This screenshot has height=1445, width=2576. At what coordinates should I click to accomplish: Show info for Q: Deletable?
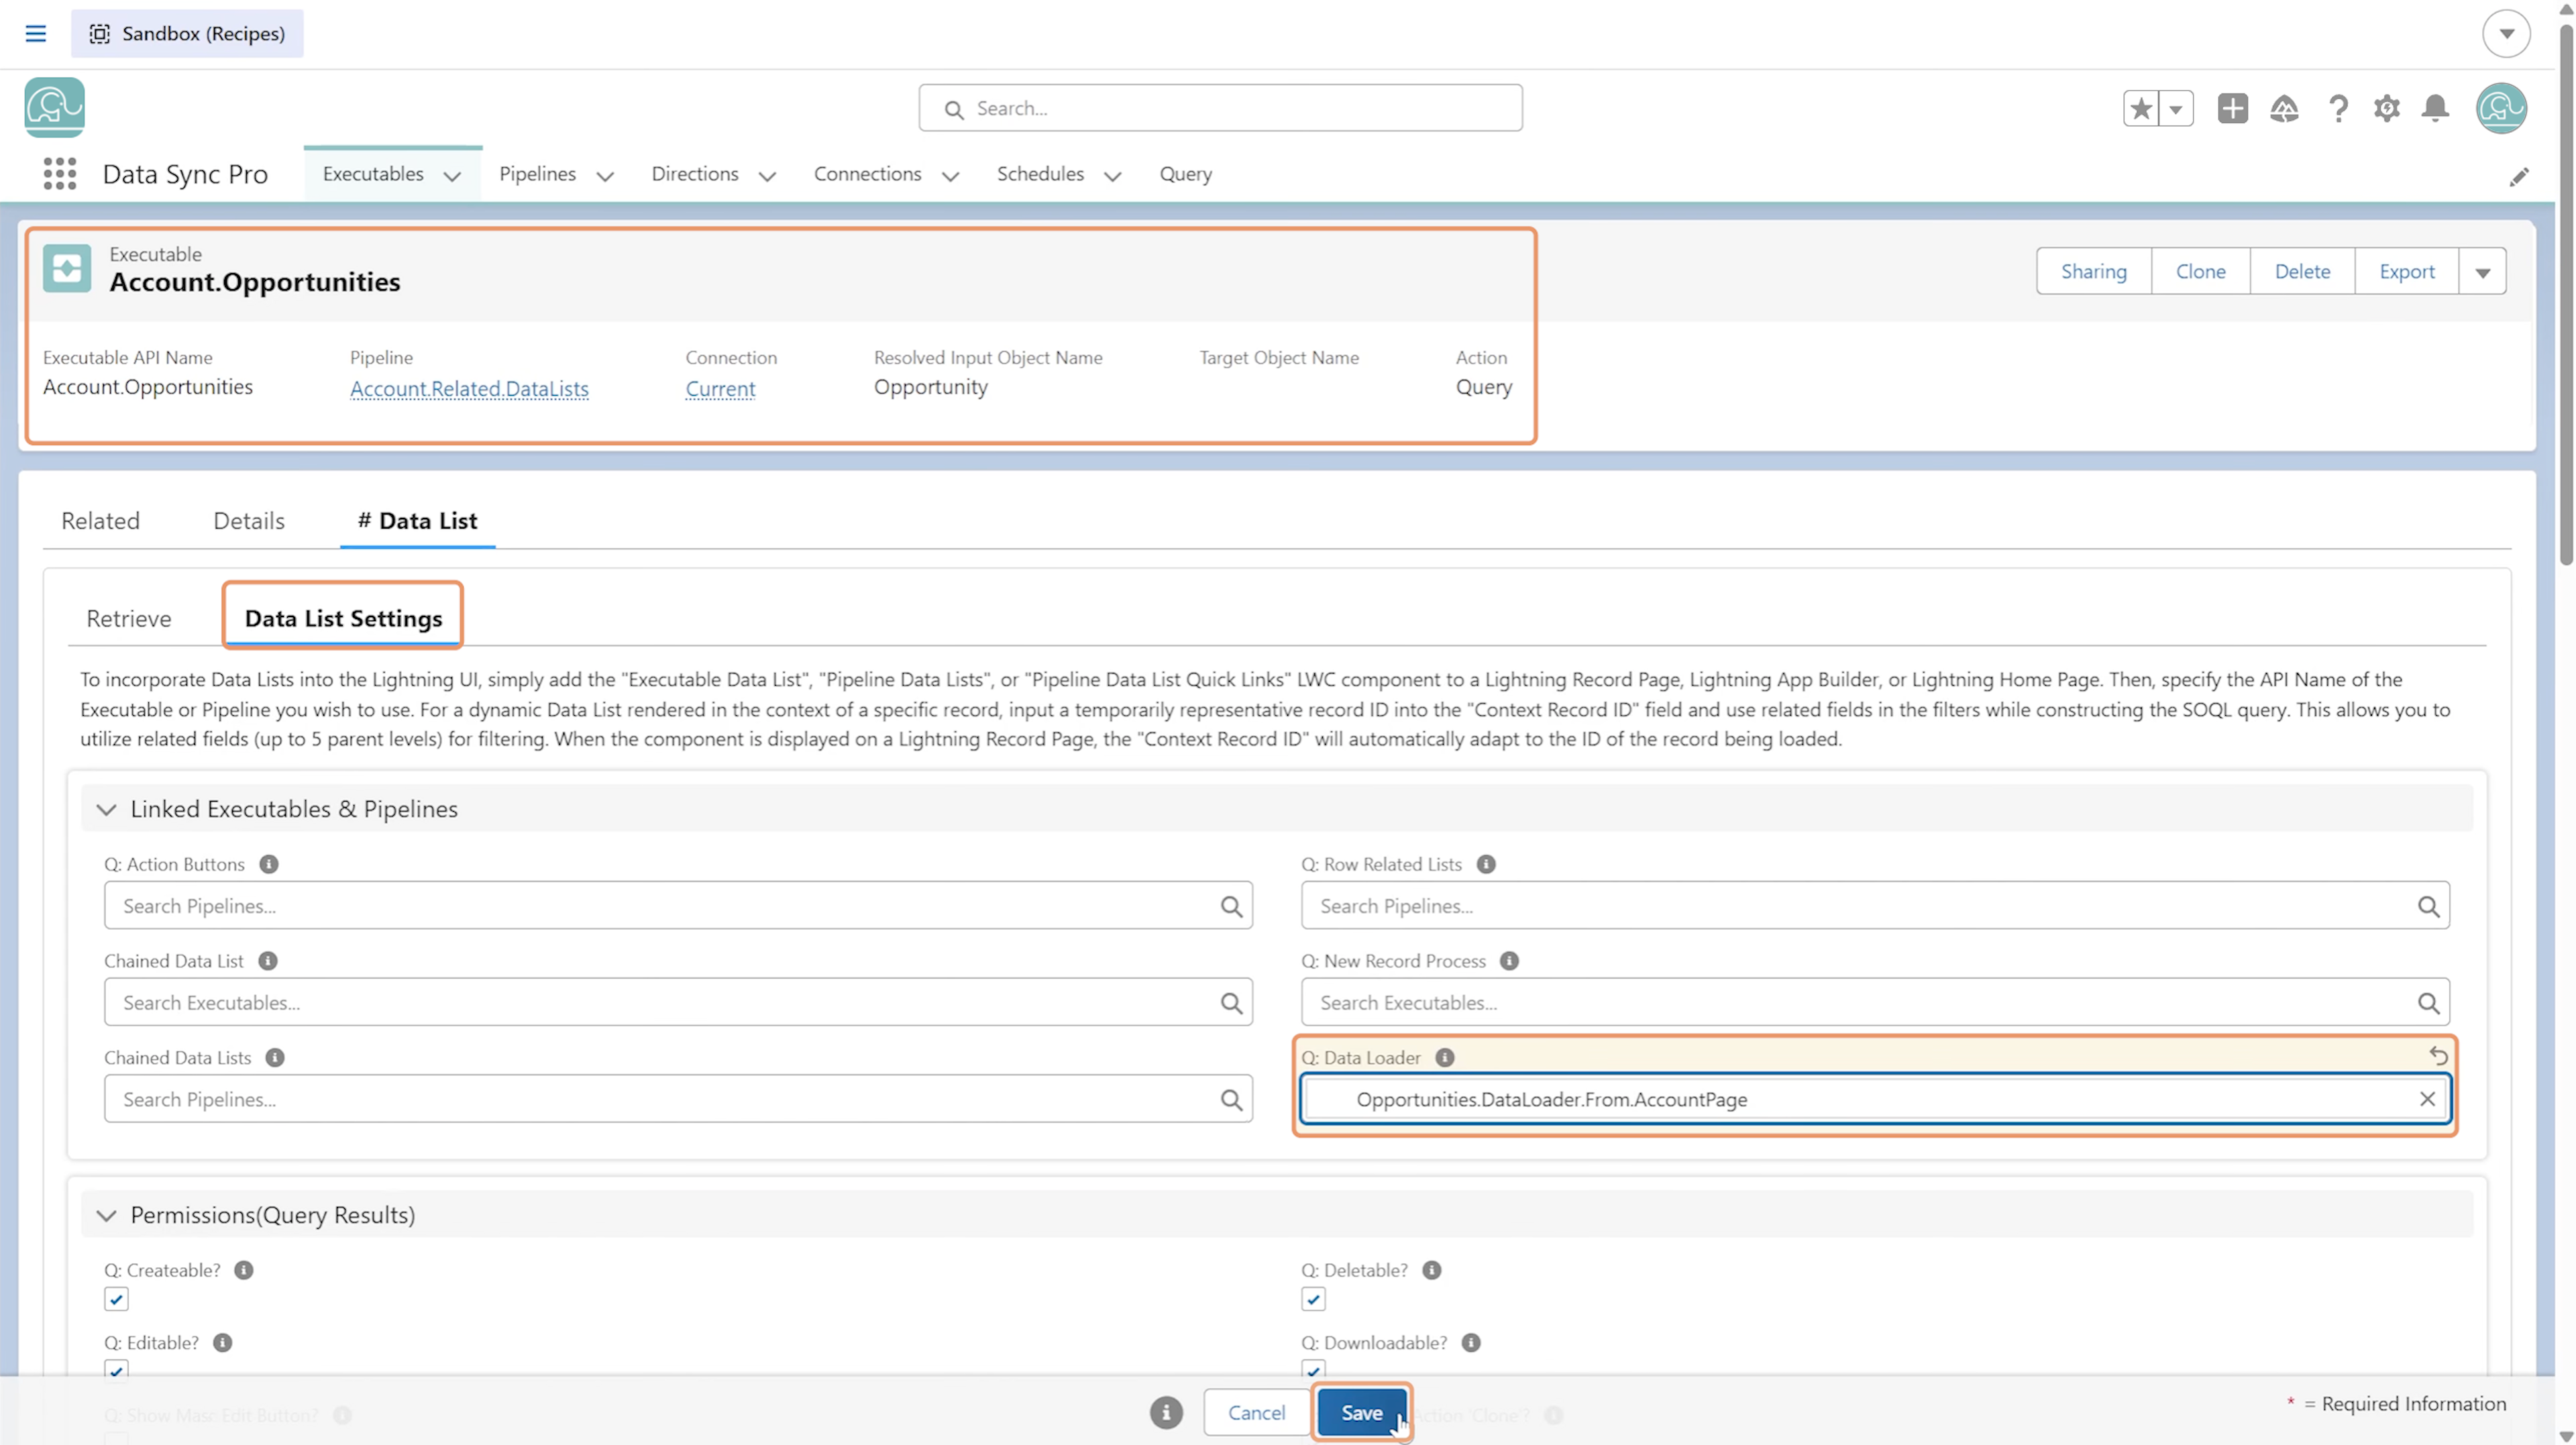pos(1432,1270)
